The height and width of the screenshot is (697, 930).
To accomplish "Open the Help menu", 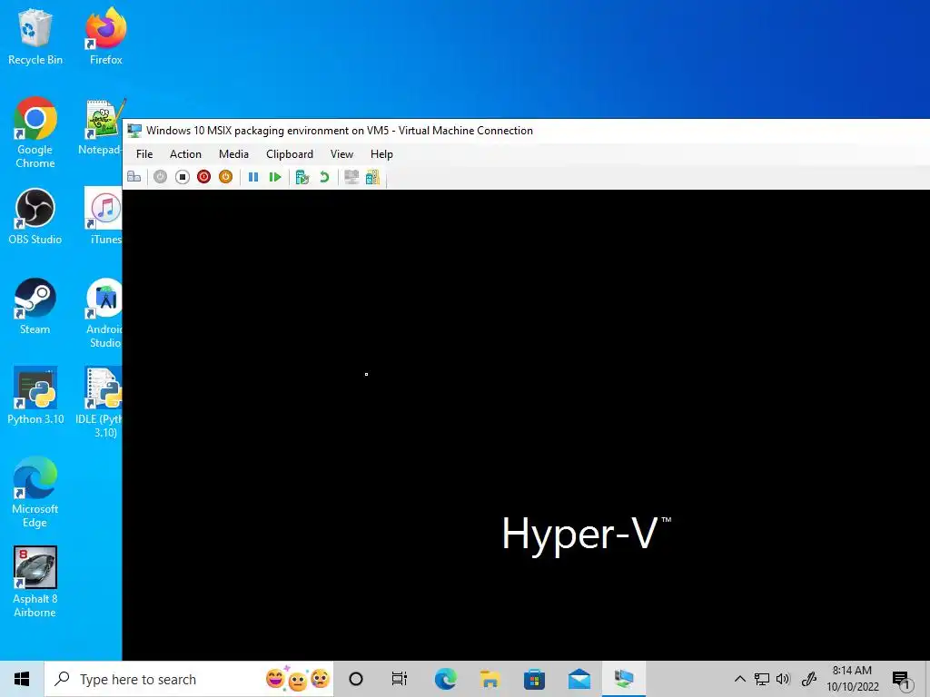I will click(x=382, y=154).
